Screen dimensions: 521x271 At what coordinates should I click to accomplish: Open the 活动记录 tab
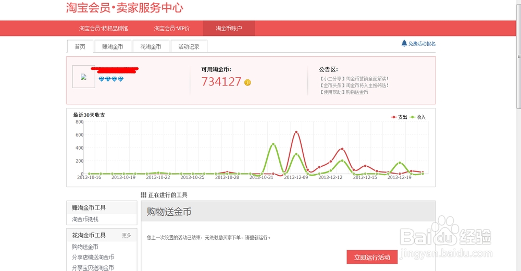189,46
